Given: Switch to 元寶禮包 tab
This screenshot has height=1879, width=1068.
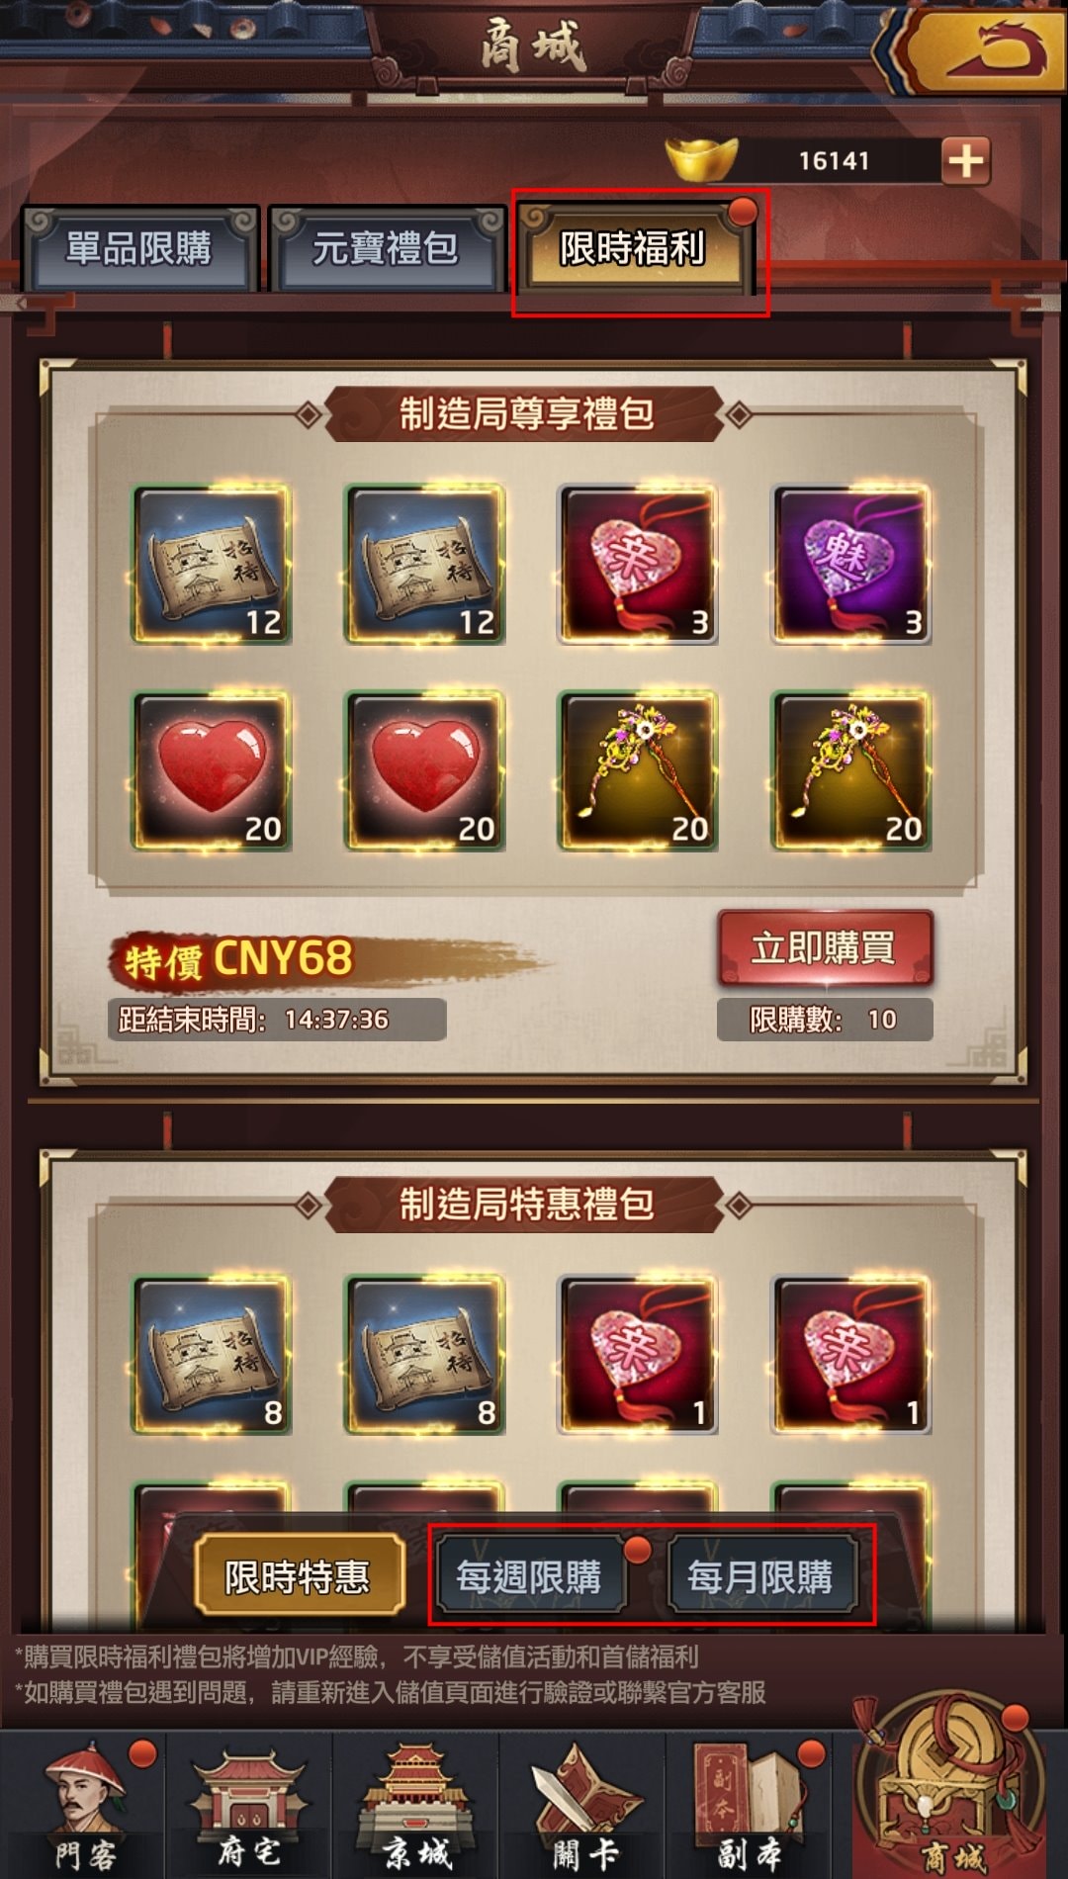Looking at the screenshot, I should [386, 248].
